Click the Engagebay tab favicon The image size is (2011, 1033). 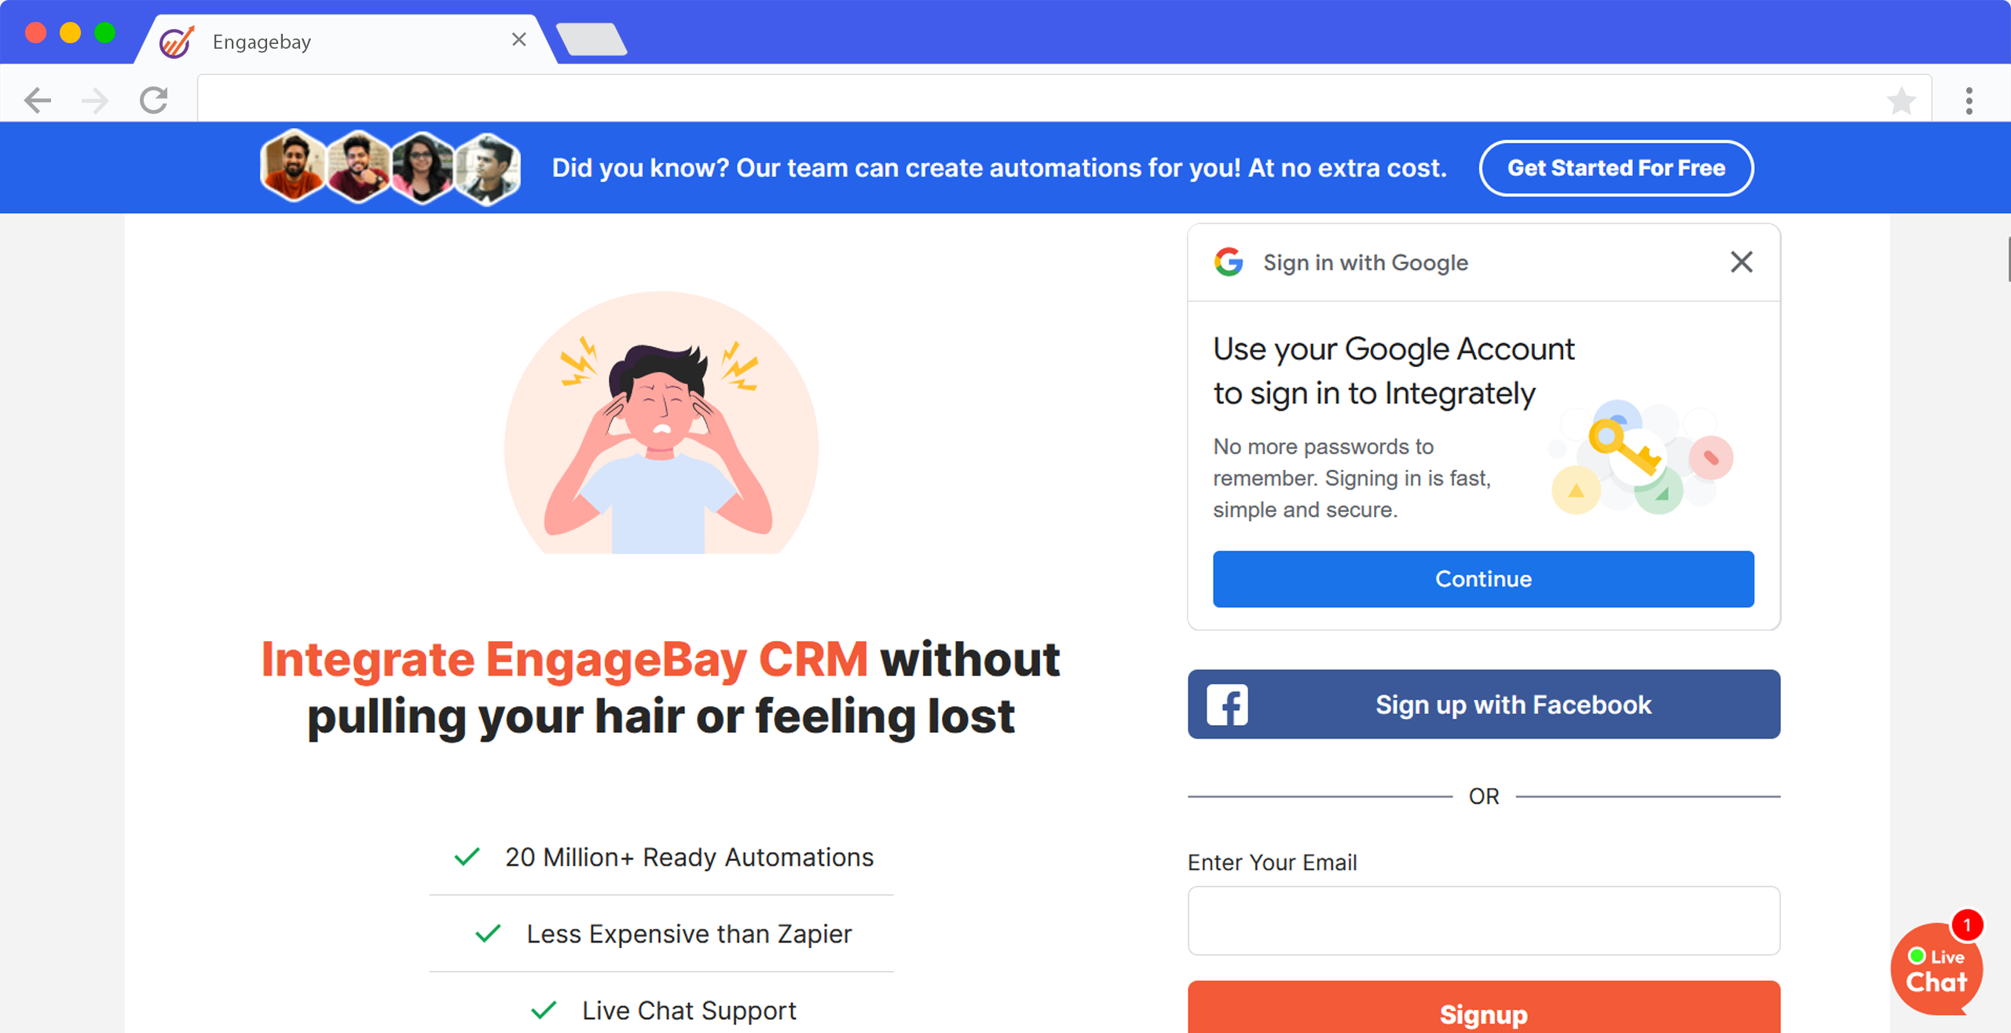[177, 41]
